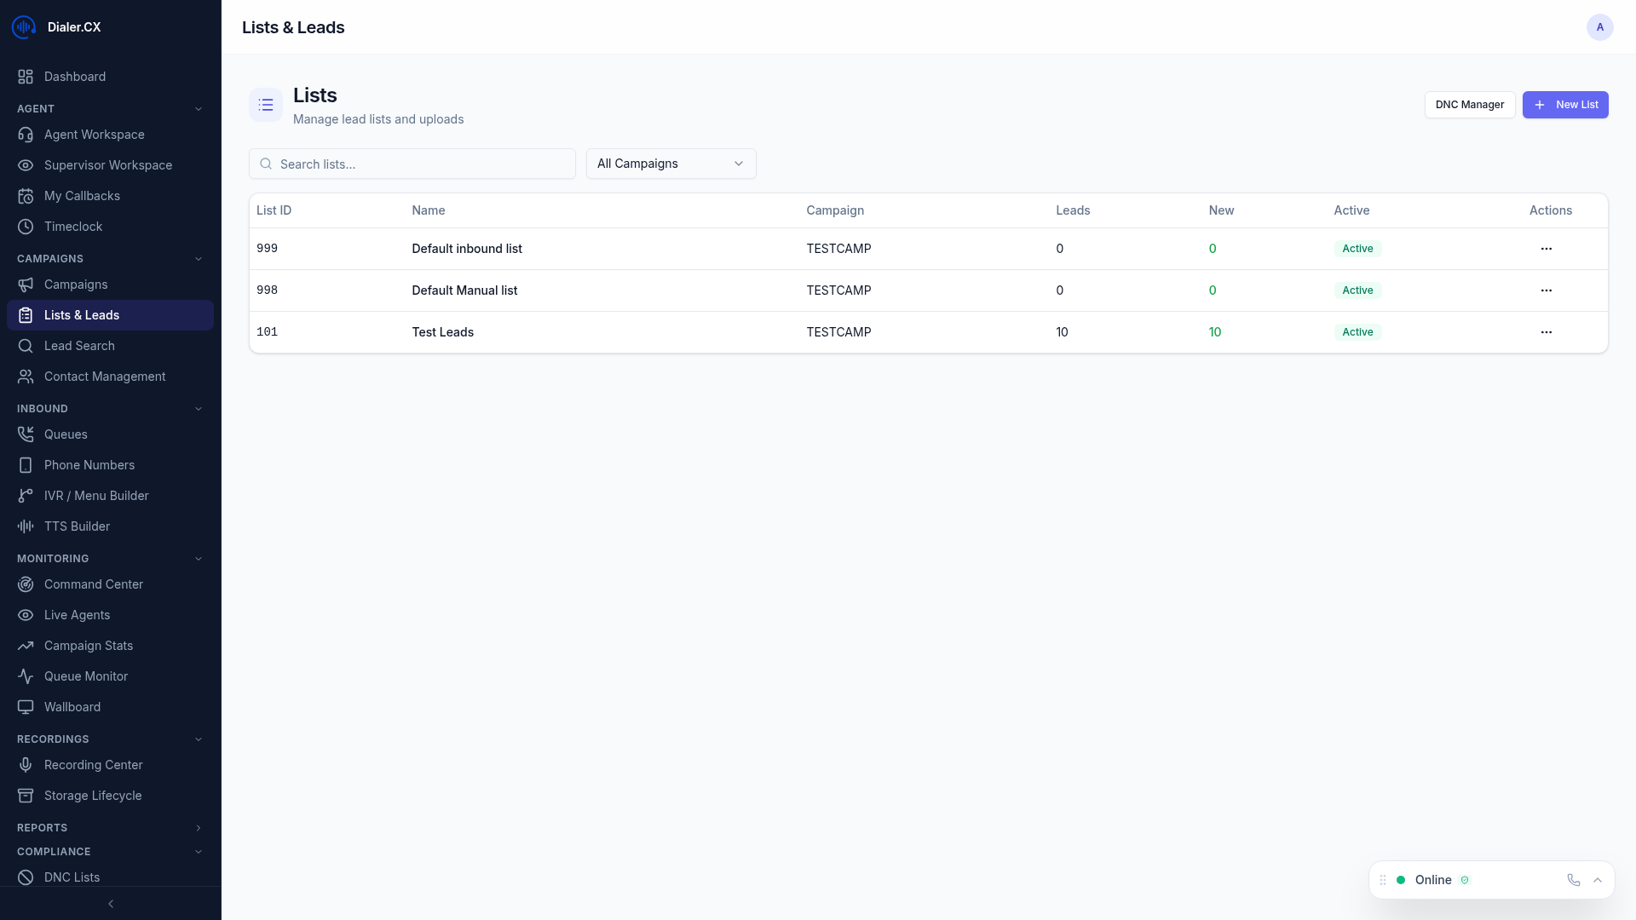Open the Dashboard menu item
Screen dimensions: 1636x920
click(x=75, y=77)
